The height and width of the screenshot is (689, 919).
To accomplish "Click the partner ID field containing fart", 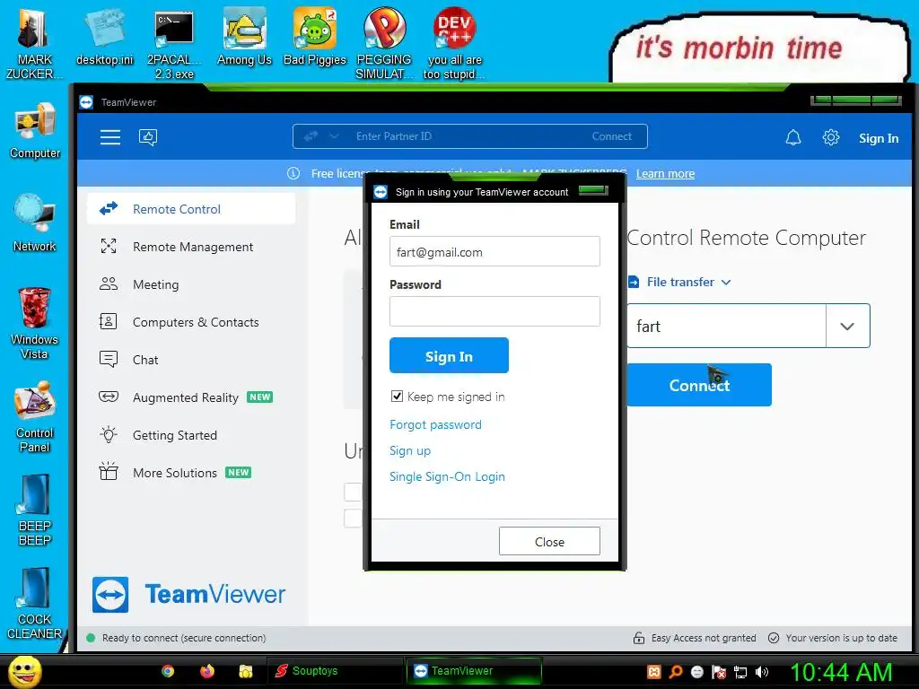I will (727, 326).
